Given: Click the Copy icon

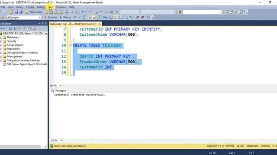Looking at the screenshot, I should pyautogui.click(x=71, y=12).
